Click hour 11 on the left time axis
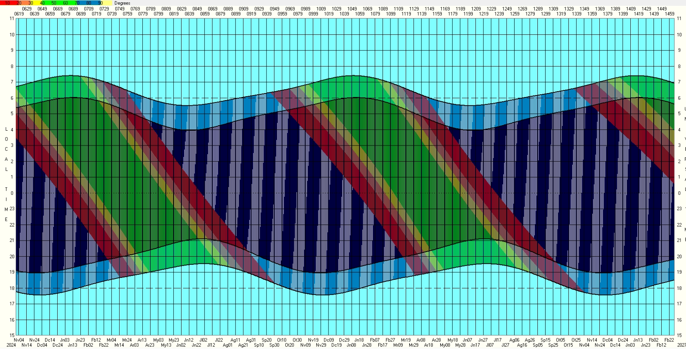The height and width of the screenshot is (349, 686). (12, 18)
